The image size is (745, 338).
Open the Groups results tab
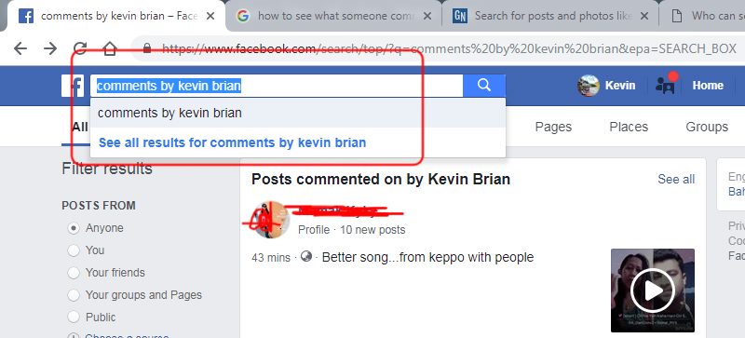[707, 127]
